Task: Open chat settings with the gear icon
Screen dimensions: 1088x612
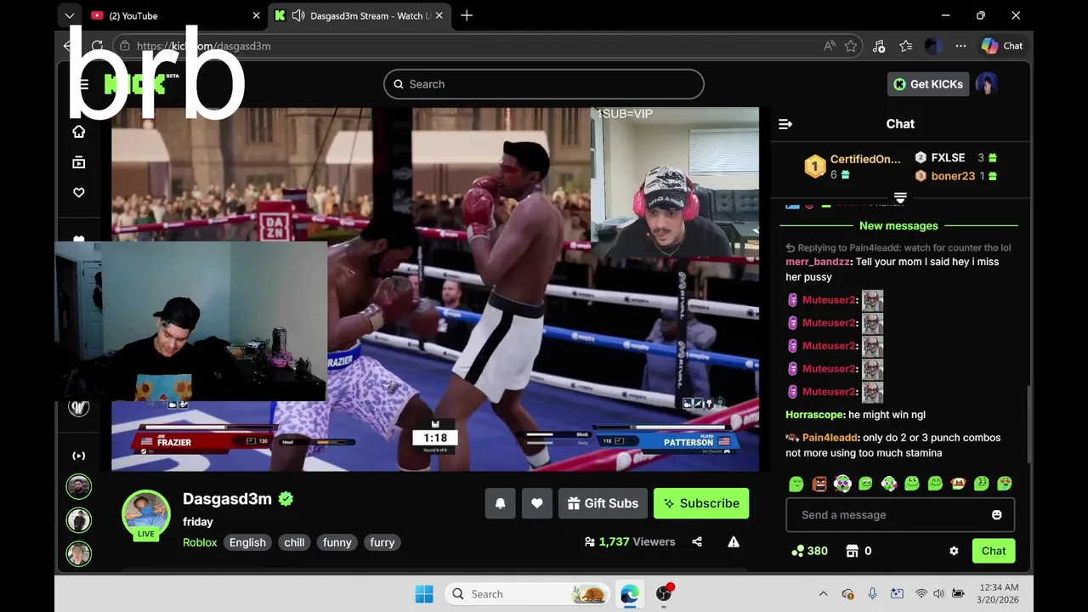Action: [954, 551]
